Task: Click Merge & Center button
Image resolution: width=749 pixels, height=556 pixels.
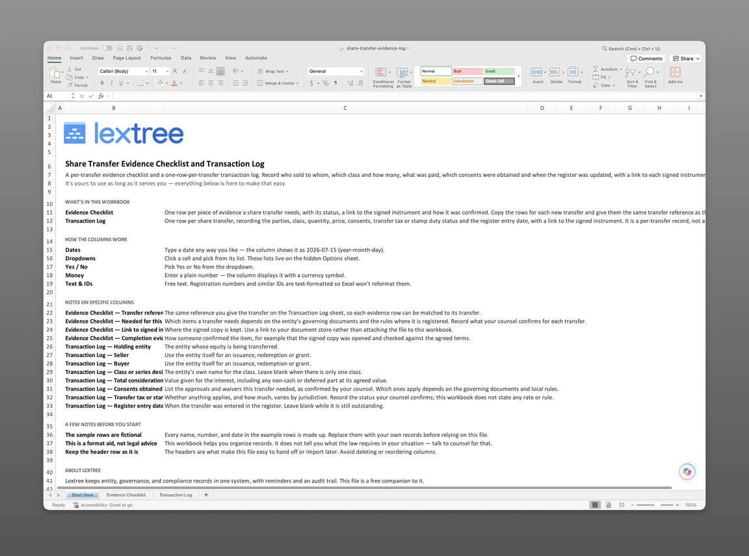Action: 278,83
